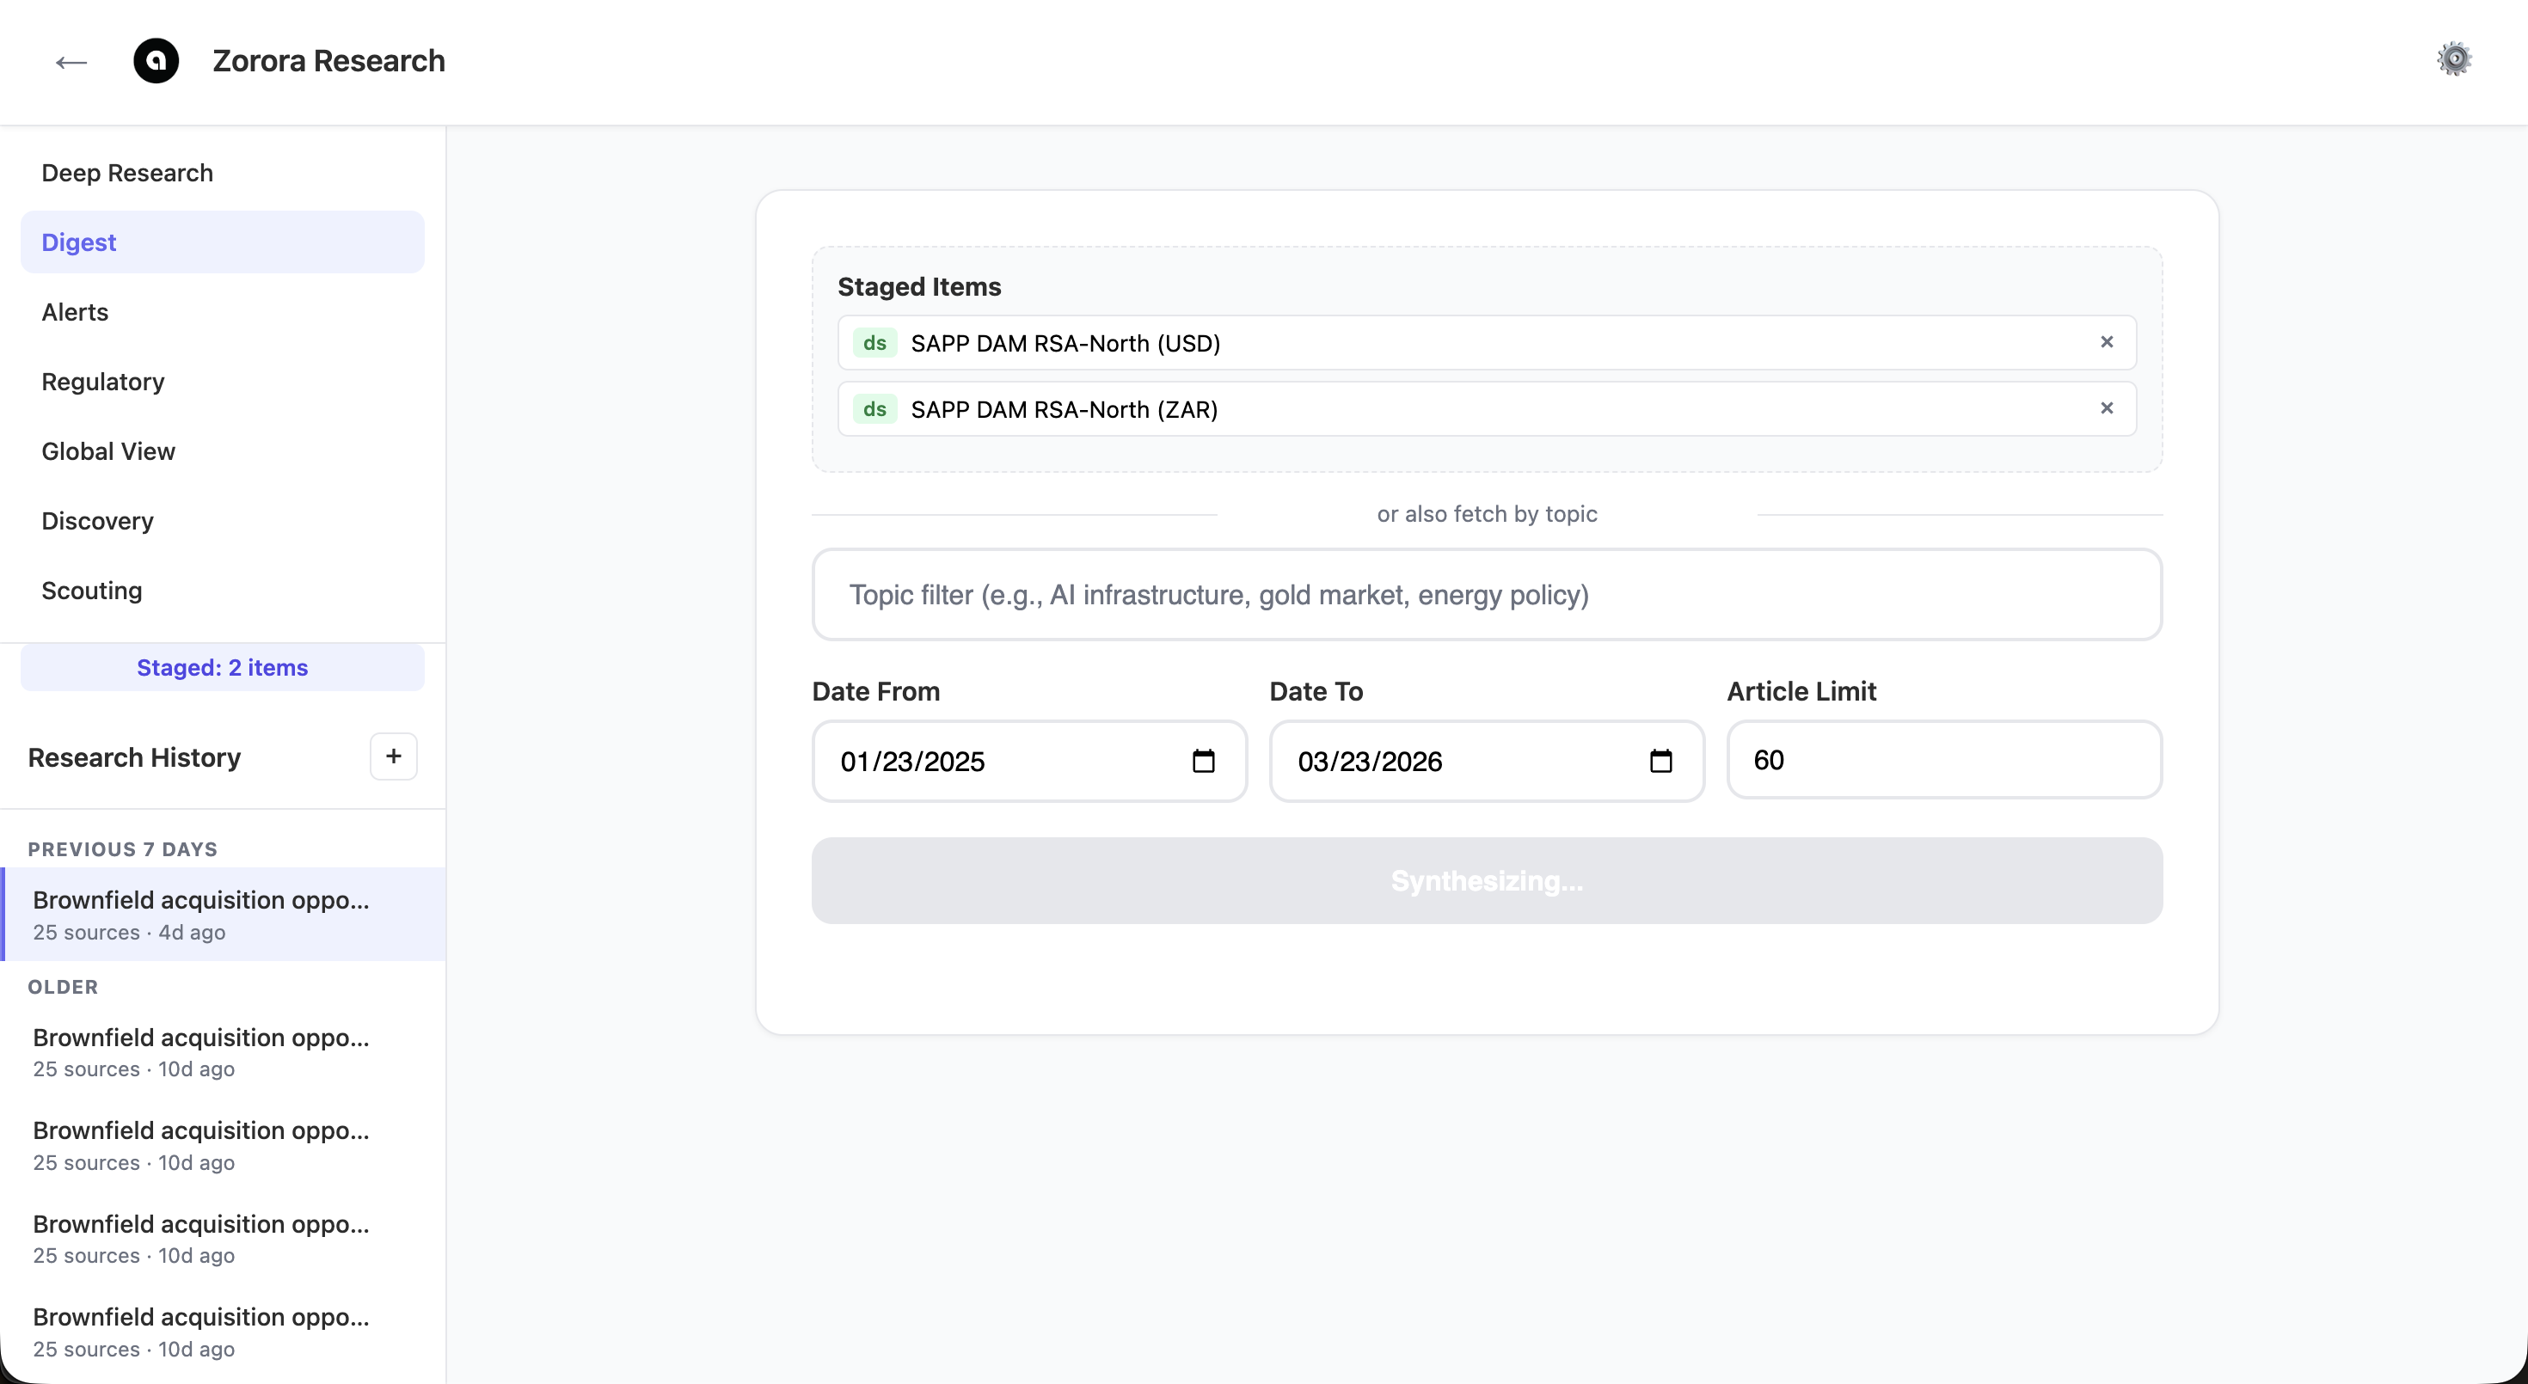Image resolution: width=2528 pixels, height=1384 pixels.
Task: Go to the Regulatory section
Action: (x=102, y=382)
